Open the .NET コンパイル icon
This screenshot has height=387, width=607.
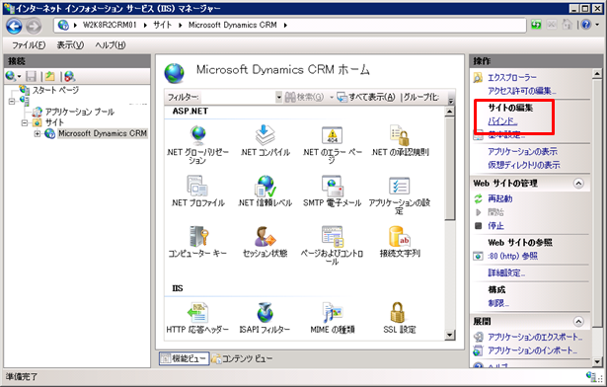tap(265, 141)
